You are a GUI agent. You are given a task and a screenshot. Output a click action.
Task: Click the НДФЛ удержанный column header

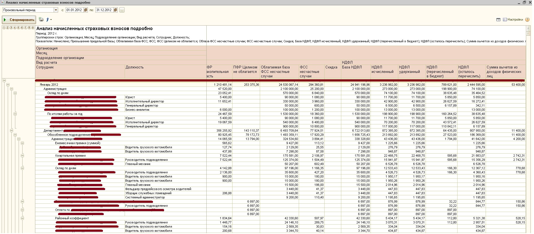412,72
